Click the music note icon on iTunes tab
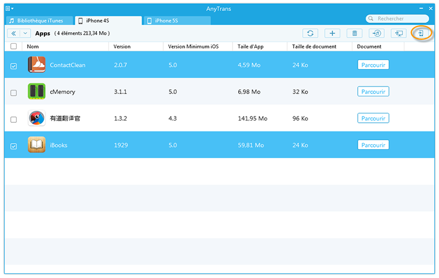 (x=12, y=21)
